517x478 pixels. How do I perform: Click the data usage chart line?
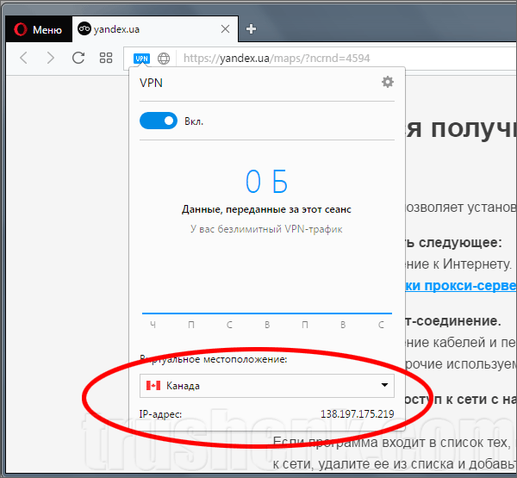[x=267, y=313]
